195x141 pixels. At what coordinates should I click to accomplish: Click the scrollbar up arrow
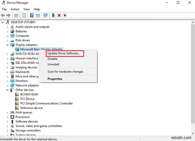coord(193,22)
